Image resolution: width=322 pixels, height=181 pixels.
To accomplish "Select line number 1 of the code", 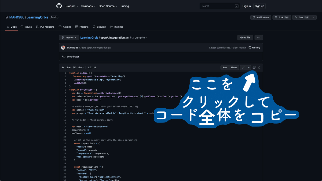I will (x=65, y=73).
